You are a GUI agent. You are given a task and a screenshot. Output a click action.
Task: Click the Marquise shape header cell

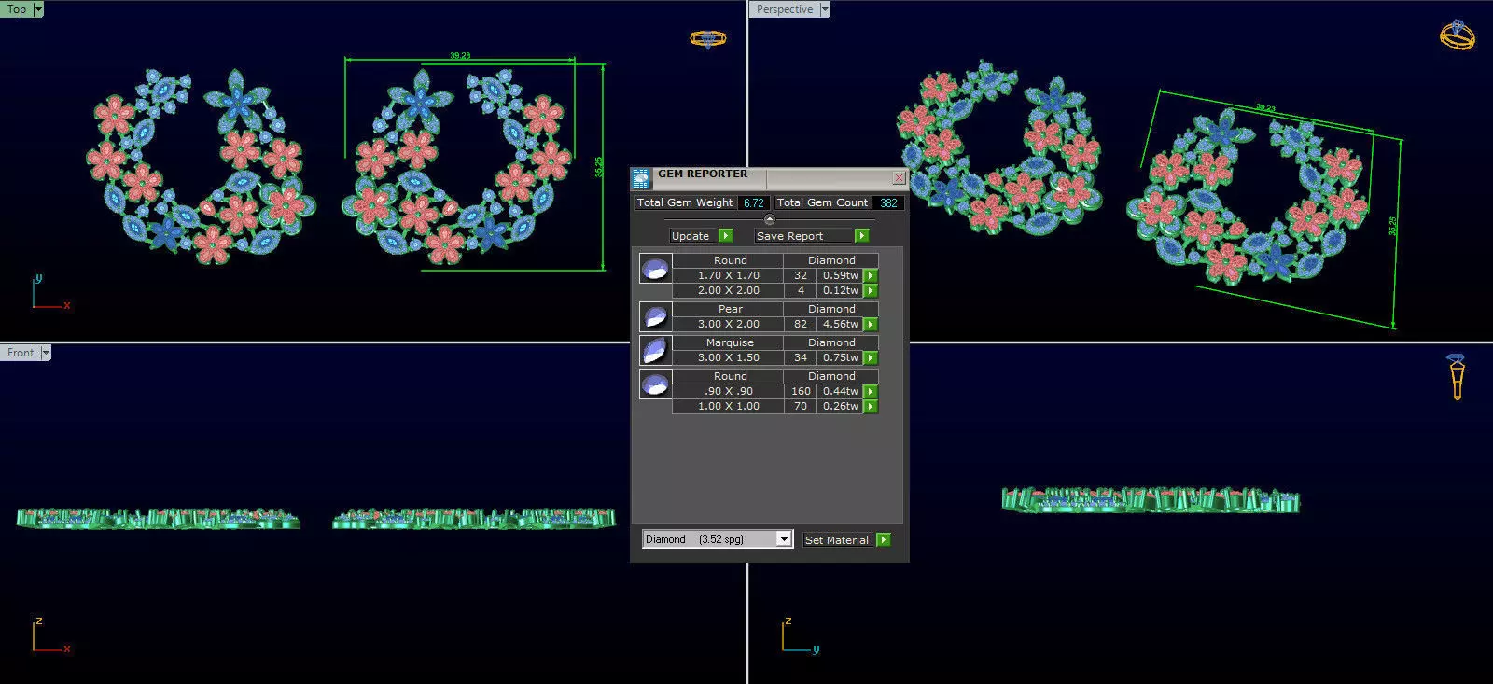point(730,342)
